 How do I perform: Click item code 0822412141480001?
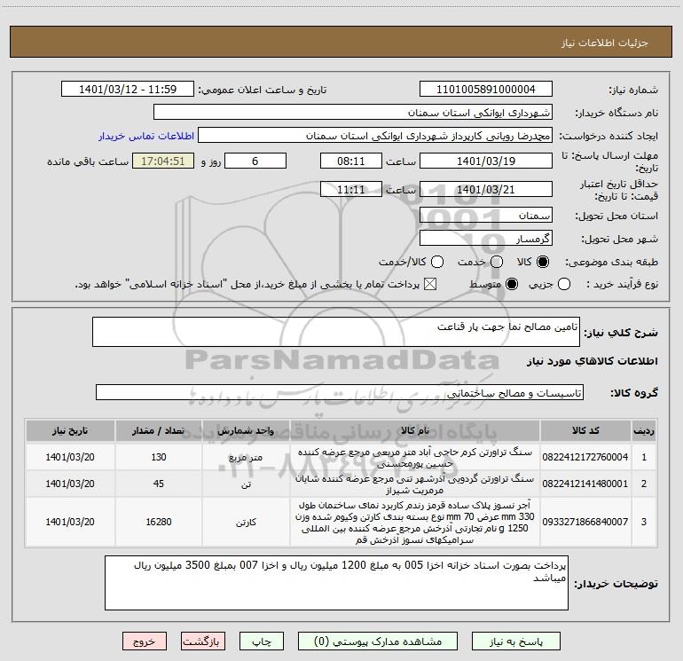click(585, 484)
